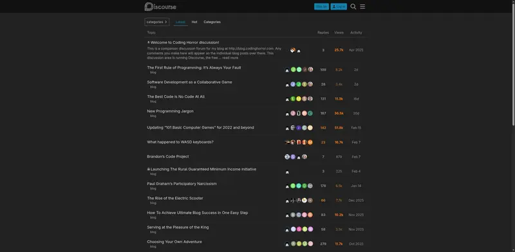Open the yellow avatar in Best Code is No Code row
The width and height of the screenshot is (515, 252).
click(299, 99)
